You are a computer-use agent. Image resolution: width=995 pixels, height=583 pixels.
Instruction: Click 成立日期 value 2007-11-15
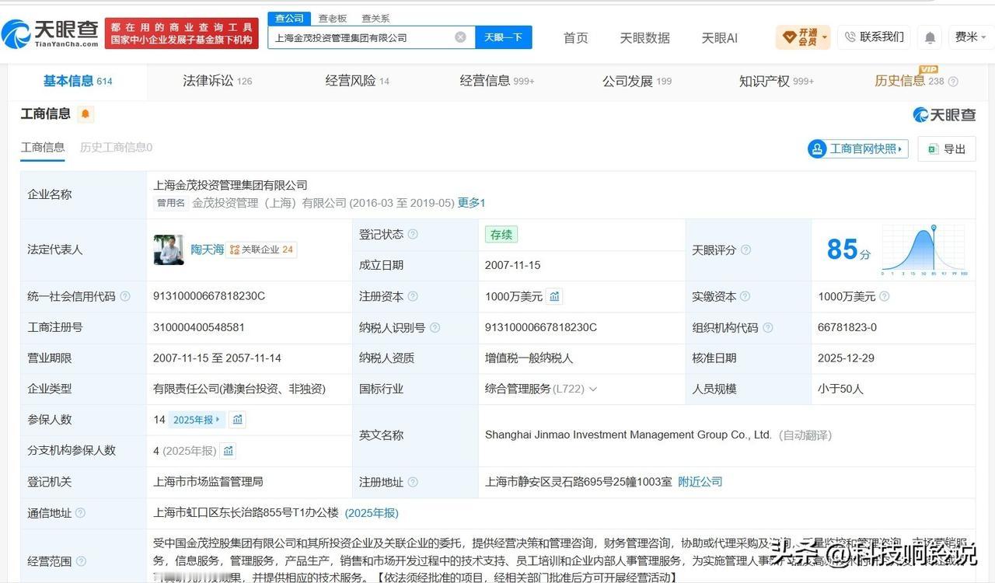point(512,265)
